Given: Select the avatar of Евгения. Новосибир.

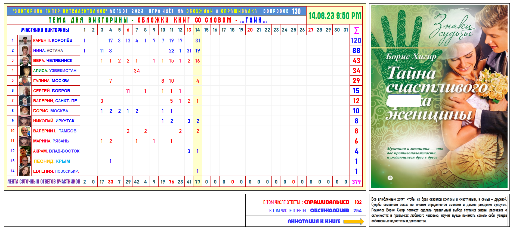Looking at the screenshot, I should pyautogui.click(x=25, y=171).
